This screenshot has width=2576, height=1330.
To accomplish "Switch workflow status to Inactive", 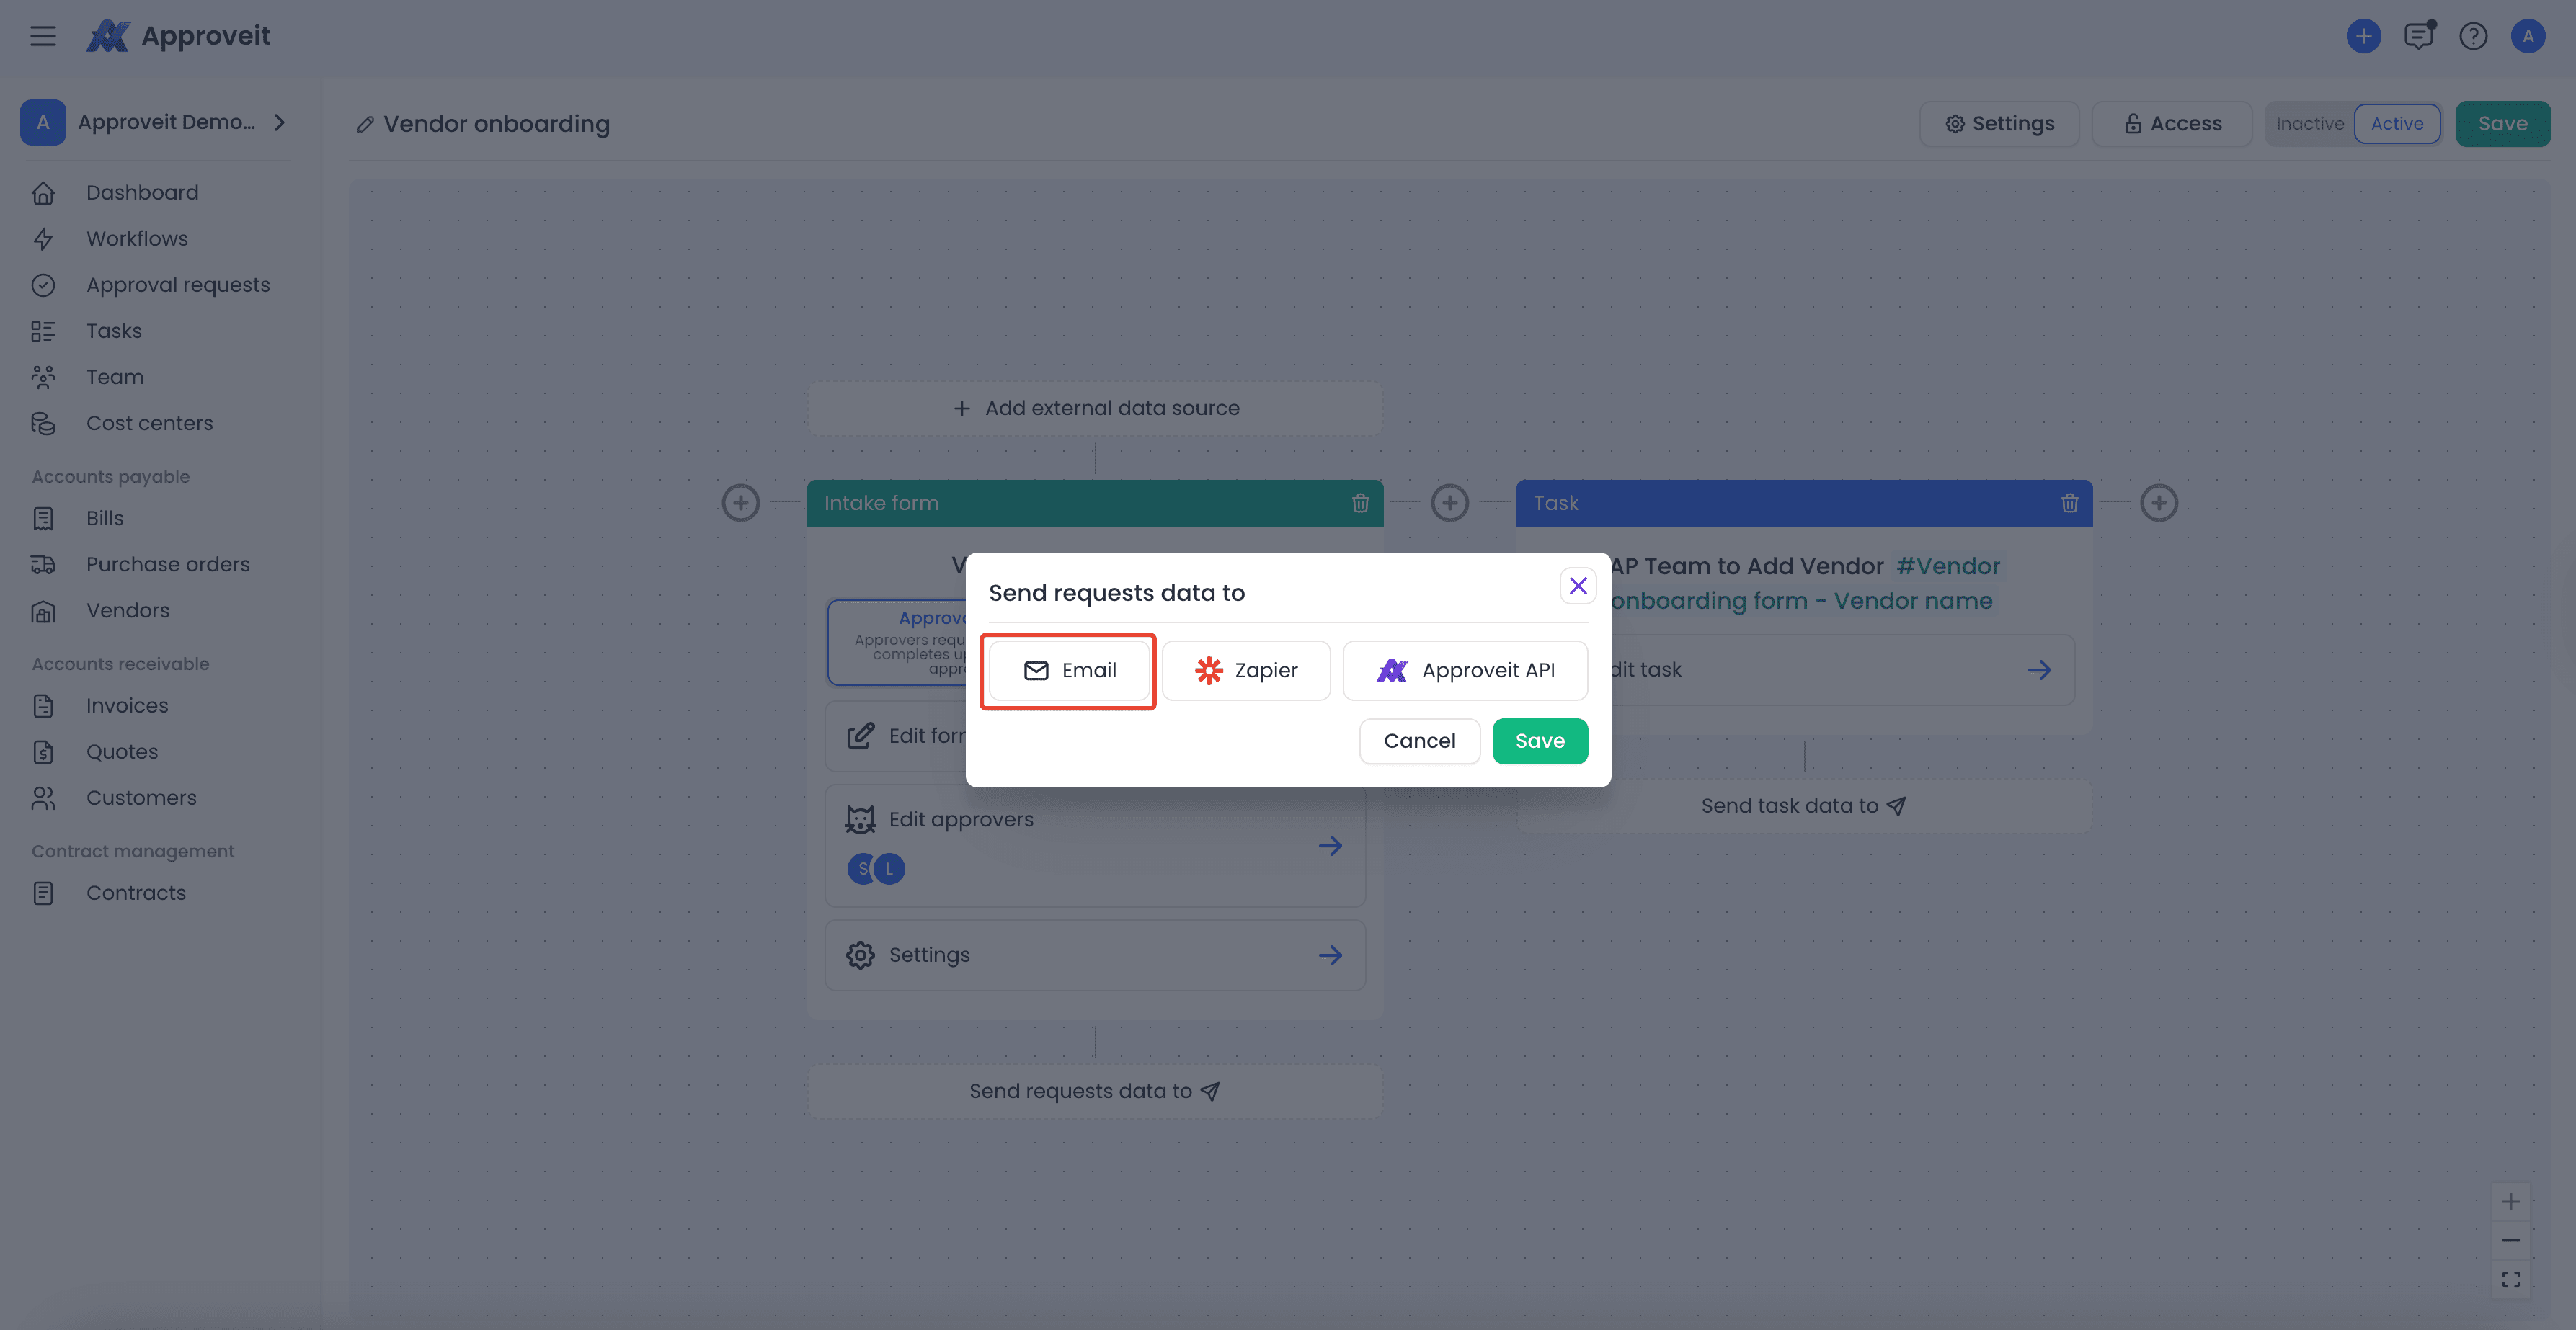I will [2309, 124].
